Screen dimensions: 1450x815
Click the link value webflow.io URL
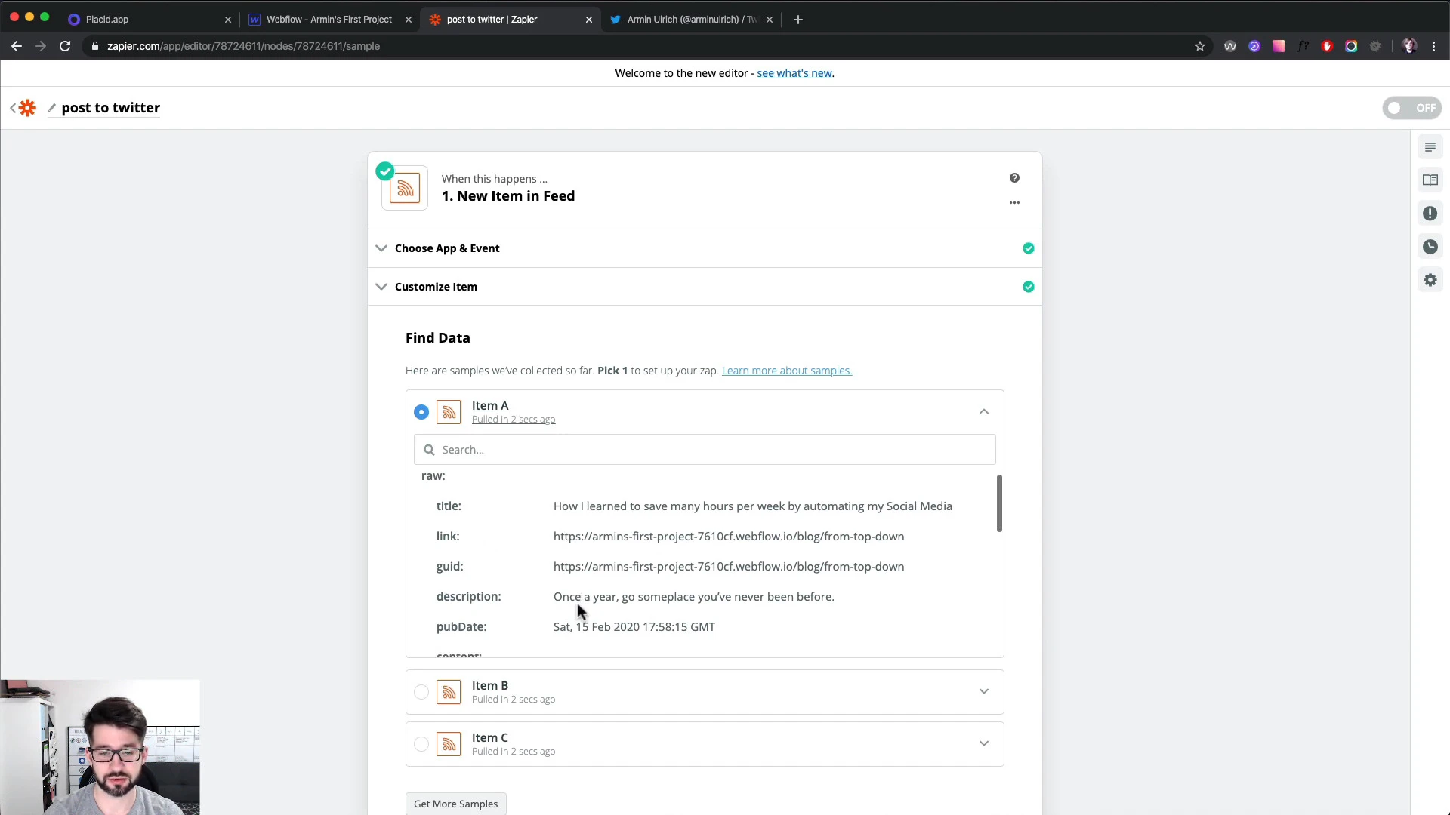[728, 537]
